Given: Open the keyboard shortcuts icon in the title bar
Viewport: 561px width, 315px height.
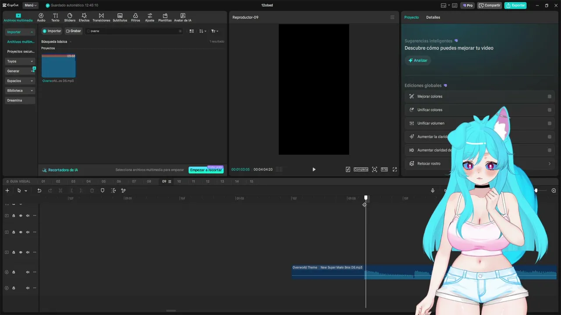Looking at the screenshot, I should coord(454,5).
